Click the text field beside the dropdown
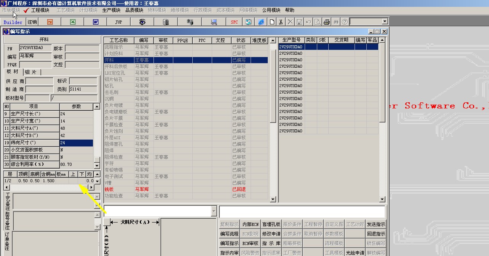The image size is (489, 256). pyautogui.click(x=302, y=211)
